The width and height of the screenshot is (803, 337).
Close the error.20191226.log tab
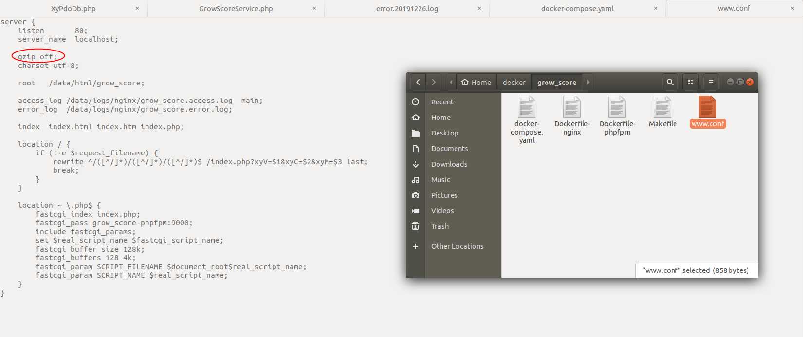[479, 8]
